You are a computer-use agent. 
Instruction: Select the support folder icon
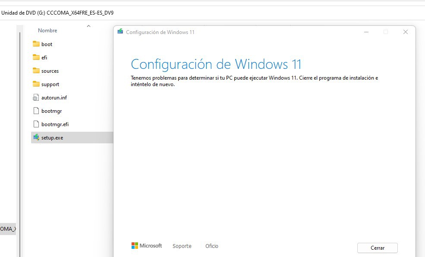(36, 84)
